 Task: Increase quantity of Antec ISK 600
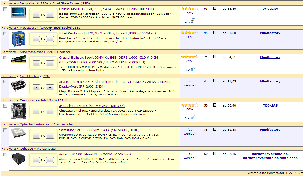pos(50,160)
